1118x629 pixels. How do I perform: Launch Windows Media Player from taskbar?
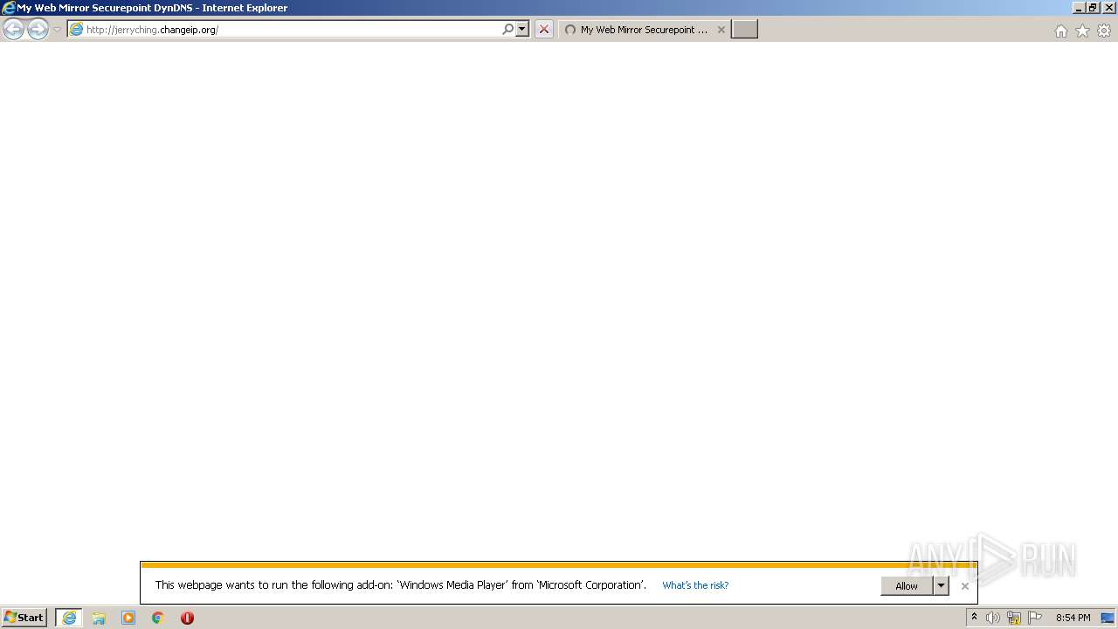click(128, 618)
